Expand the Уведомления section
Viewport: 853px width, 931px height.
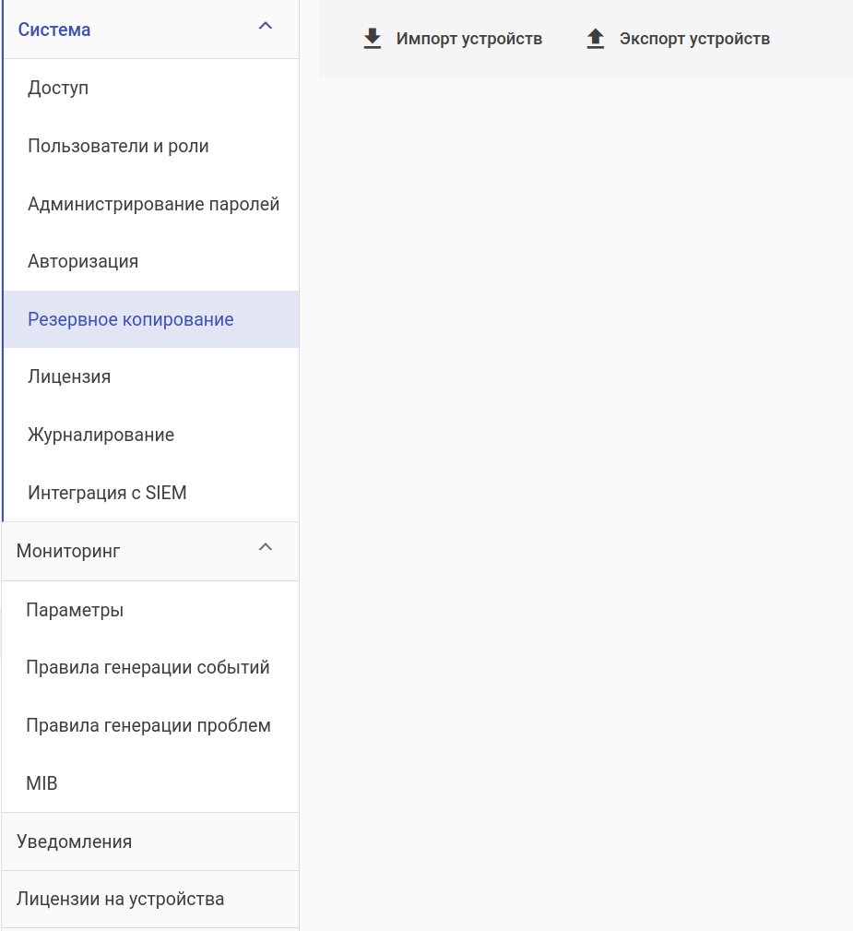[75, 841]
